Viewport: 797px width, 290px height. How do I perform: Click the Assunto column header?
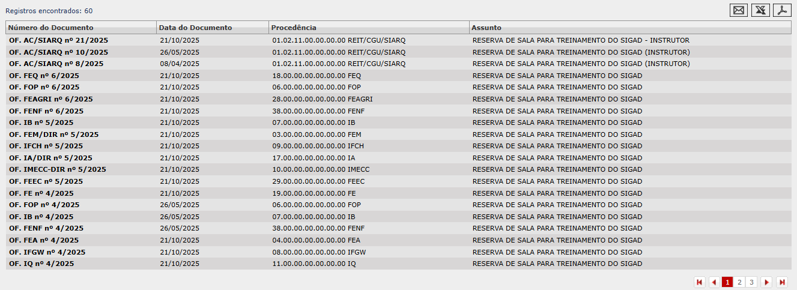click(486, 28)
